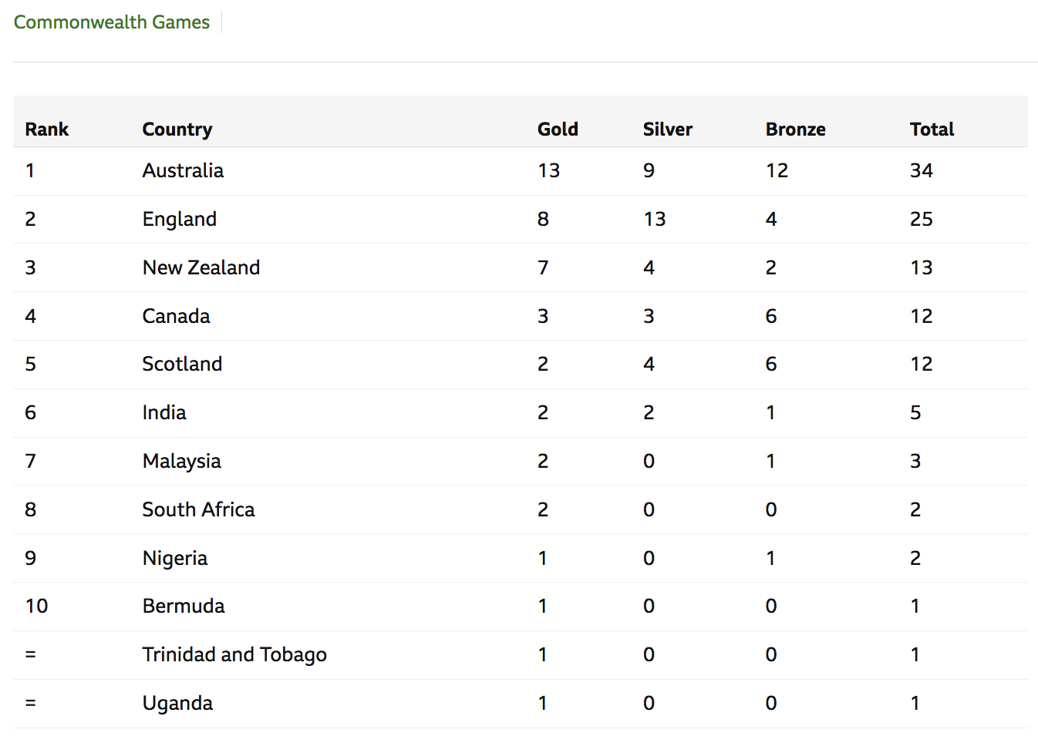The height and width of the screenshot is (743, 1038).
Task: Select the Country column header
Action: click(x=177, y=129)
